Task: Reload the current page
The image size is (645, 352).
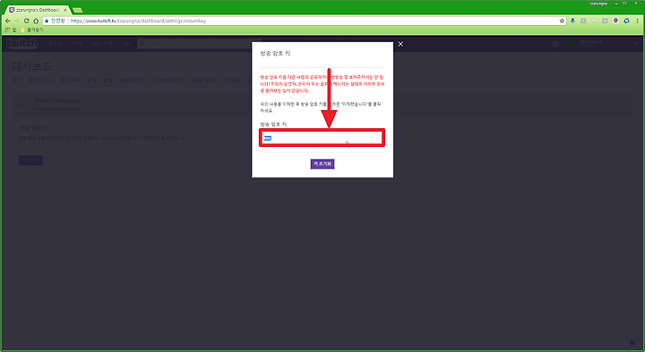Action: click(x=26, y=21)
